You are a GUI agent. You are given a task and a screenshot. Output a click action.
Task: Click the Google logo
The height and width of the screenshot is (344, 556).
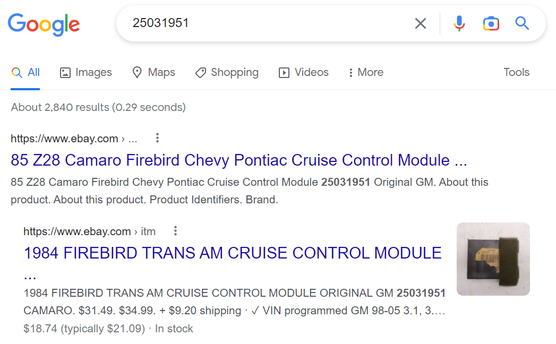pyautogui.click(x=44, y=24)
